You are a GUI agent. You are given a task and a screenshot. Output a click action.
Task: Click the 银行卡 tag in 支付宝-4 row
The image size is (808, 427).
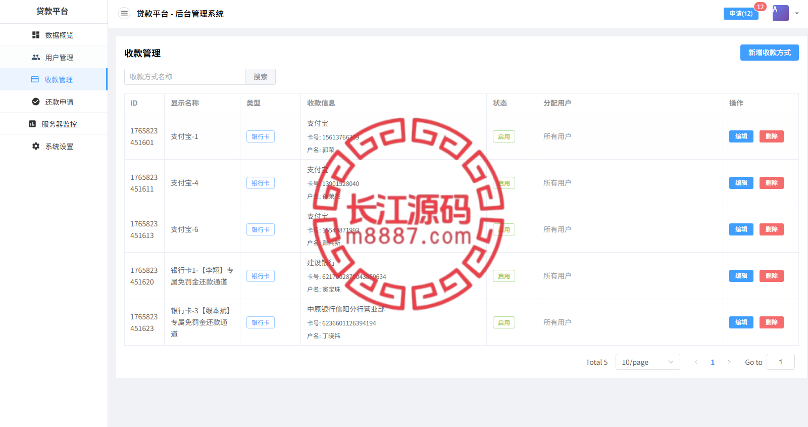coord(261,183)
